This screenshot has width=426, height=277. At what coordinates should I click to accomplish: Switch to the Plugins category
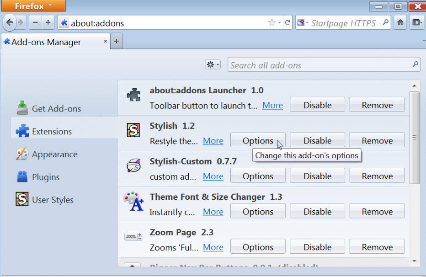(x=46, y=177)
